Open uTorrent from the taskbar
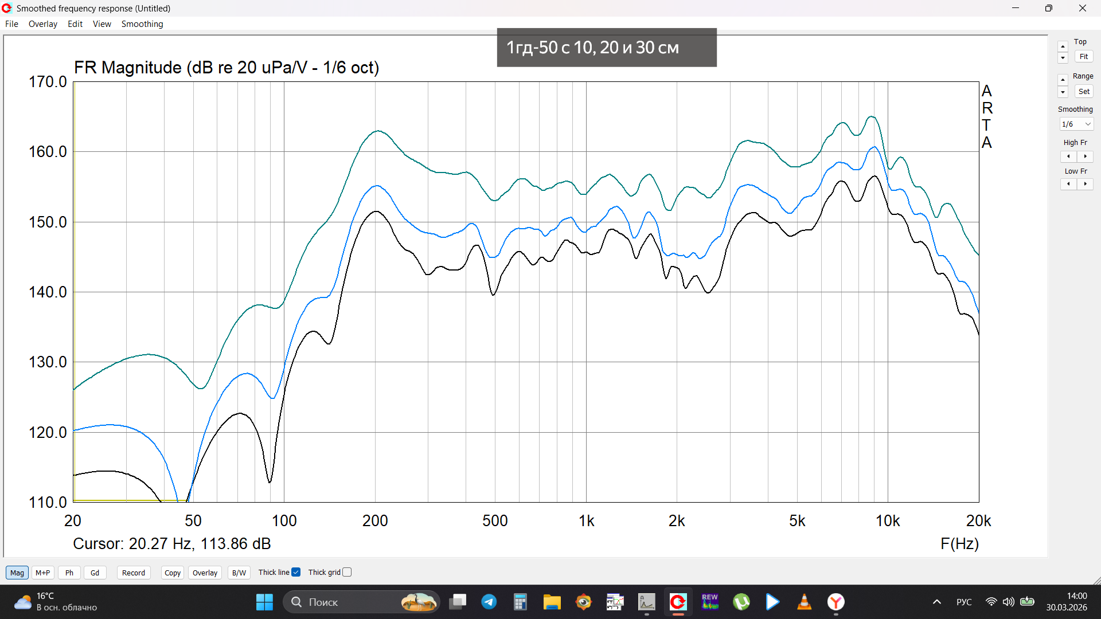 (x=741, y=602)
